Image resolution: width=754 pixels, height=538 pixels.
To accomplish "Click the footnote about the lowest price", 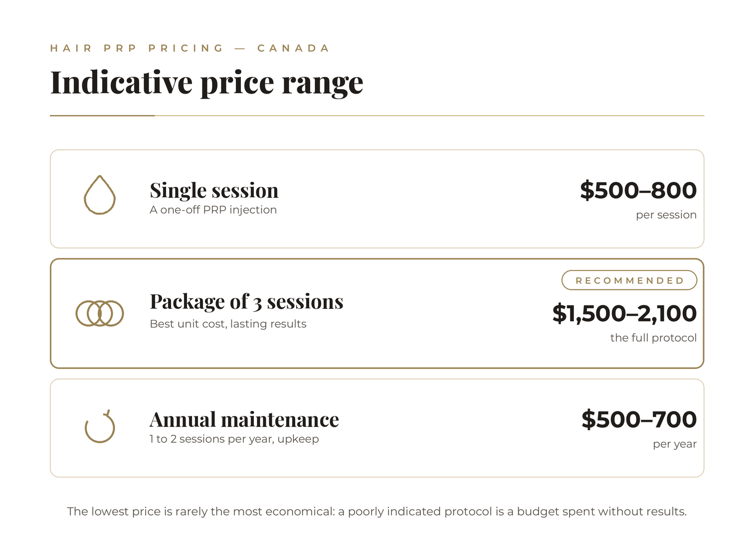I will click(x=377, y=512).
